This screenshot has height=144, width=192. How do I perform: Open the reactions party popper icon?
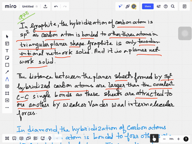coord(128,6)
